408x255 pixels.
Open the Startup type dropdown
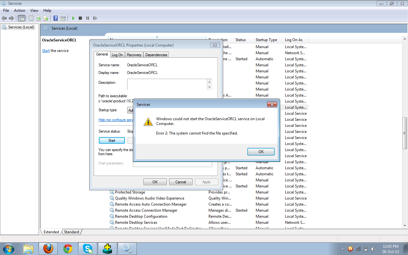click(x=130, y=110)
